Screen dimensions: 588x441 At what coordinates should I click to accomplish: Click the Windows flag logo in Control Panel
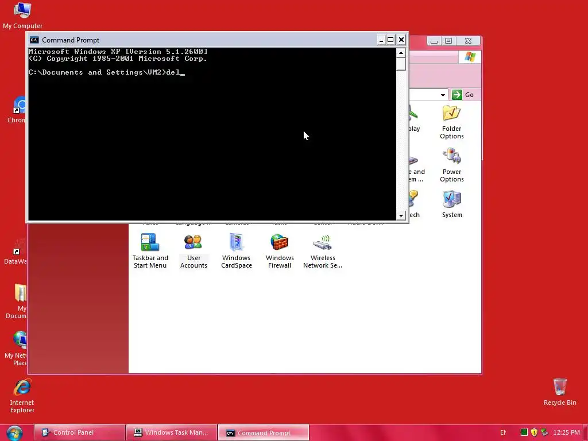click(x=470, y=57)
